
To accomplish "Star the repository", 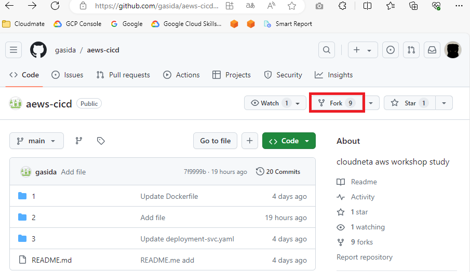I will click(410, 103).
